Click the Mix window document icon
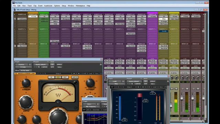This screenshot has width=220, height=124. click(14, 10)
